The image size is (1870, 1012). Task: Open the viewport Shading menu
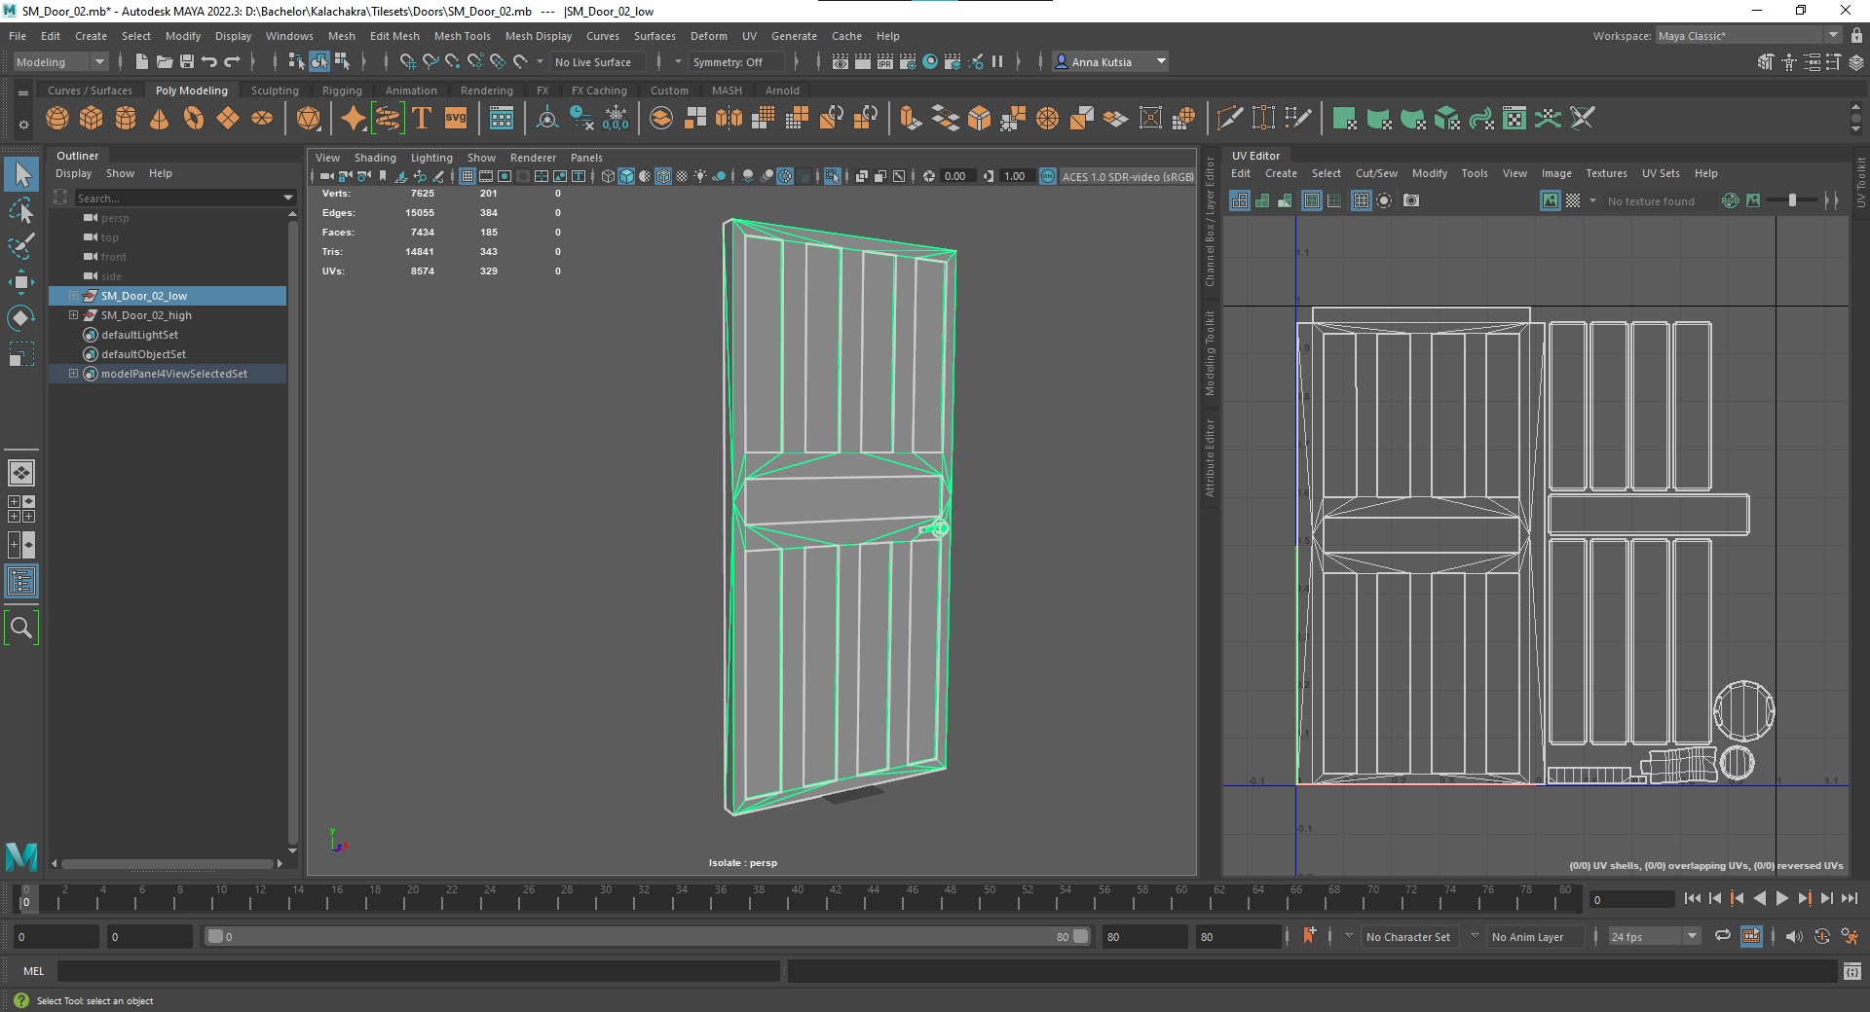click(x=375, y=158)
